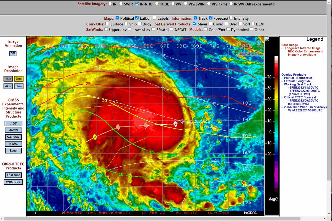
Task: Enable Sfc-Adj satellite winds
Action: 153,29
